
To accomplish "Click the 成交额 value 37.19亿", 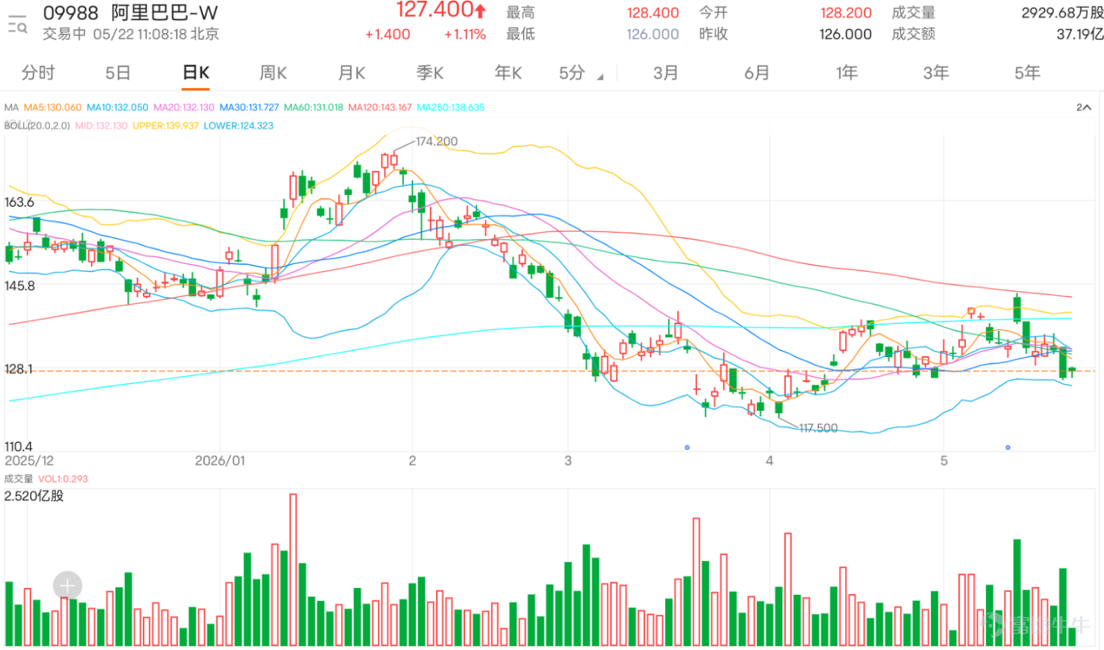I will click(1080, 34).
